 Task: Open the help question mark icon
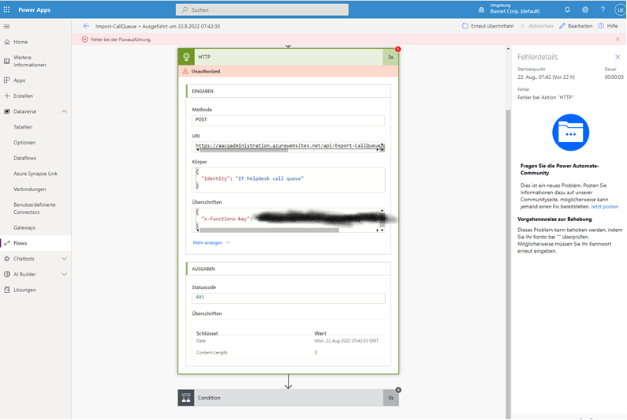(x=603, y=9)
